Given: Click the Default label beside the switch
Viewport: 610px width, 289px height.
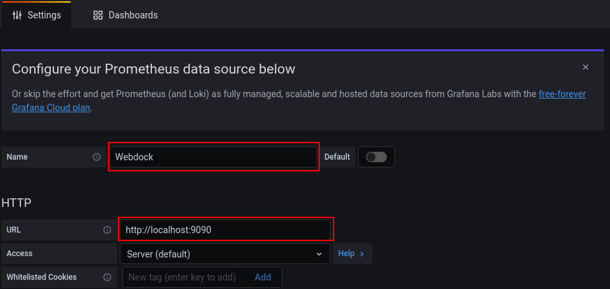Looking at the screenshot, I should [337, 157].
